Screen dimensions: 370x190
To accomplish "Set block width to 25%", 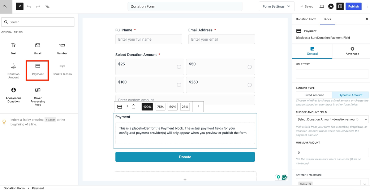I will (185, 107).
